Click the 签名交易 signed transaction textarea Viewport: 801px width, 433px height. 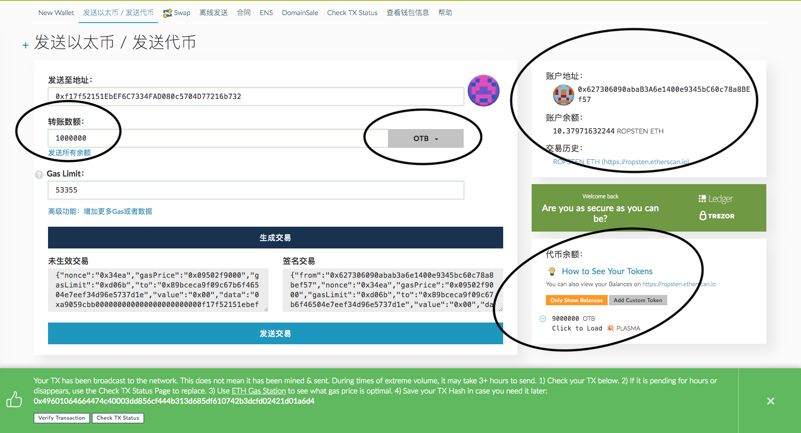click(393, 290)
